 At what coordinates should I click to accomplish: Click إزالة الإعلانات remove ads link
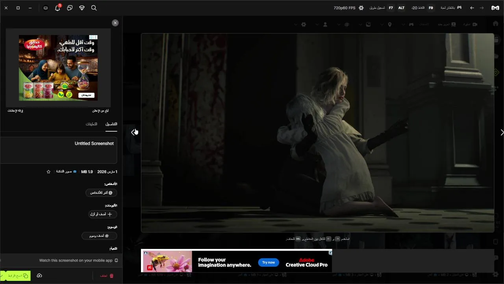click(x=15, y=111)
